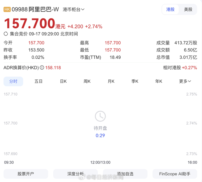Click the chart axis label 157.710

(x=10, y=94)
